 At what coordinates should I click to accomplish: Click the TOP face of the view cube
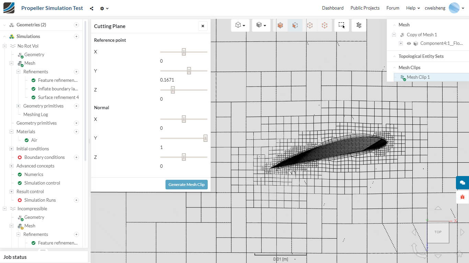438,232
